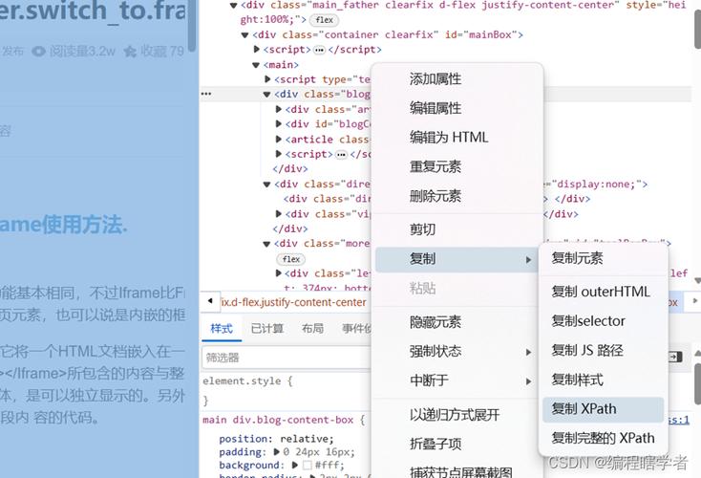Expand the div id blogC node

pos(279,124)
